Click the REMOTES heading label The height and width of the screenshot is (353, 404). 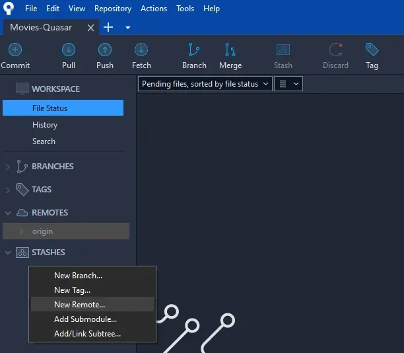click(x=50, y=213)
